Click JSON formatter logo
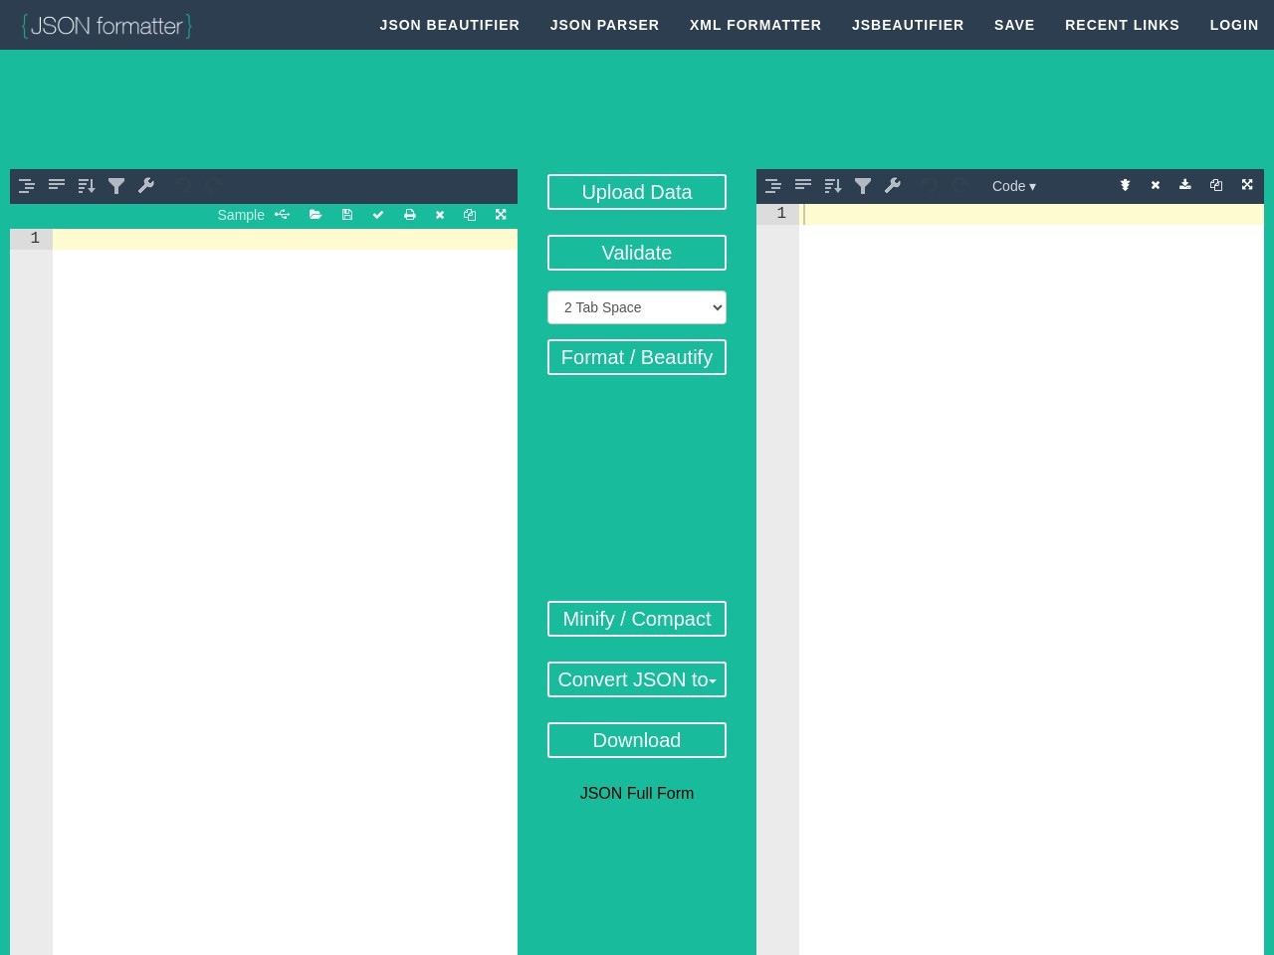1274x955 pixels. coord(106,25)
